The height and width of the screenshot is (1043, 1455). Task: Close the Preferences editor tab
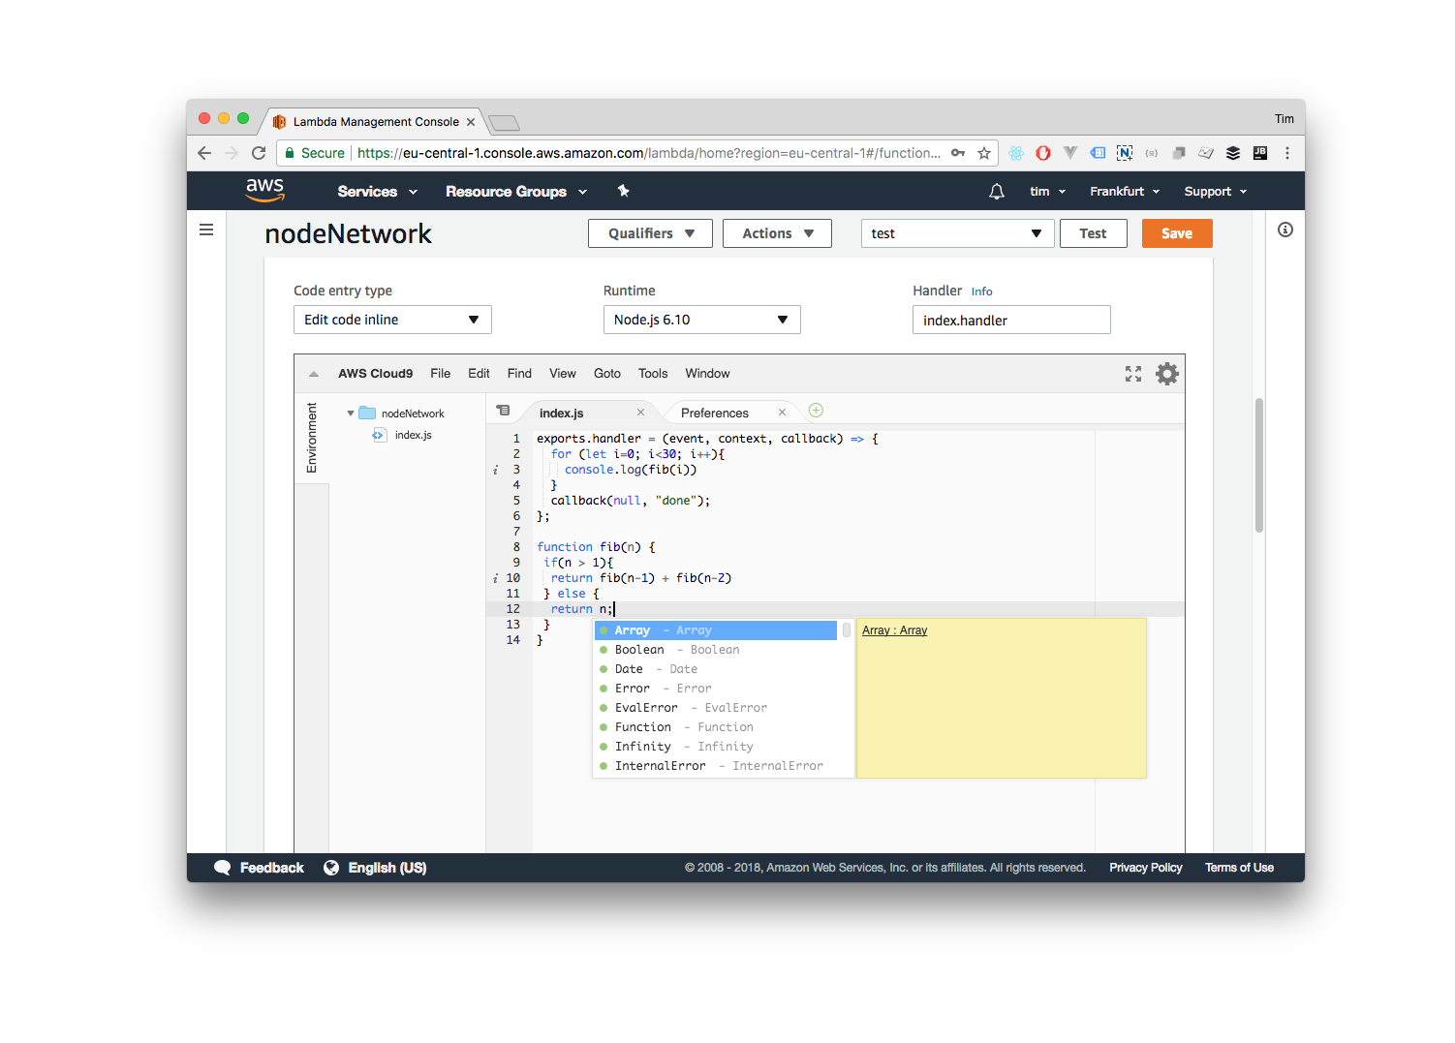point(782,413)
